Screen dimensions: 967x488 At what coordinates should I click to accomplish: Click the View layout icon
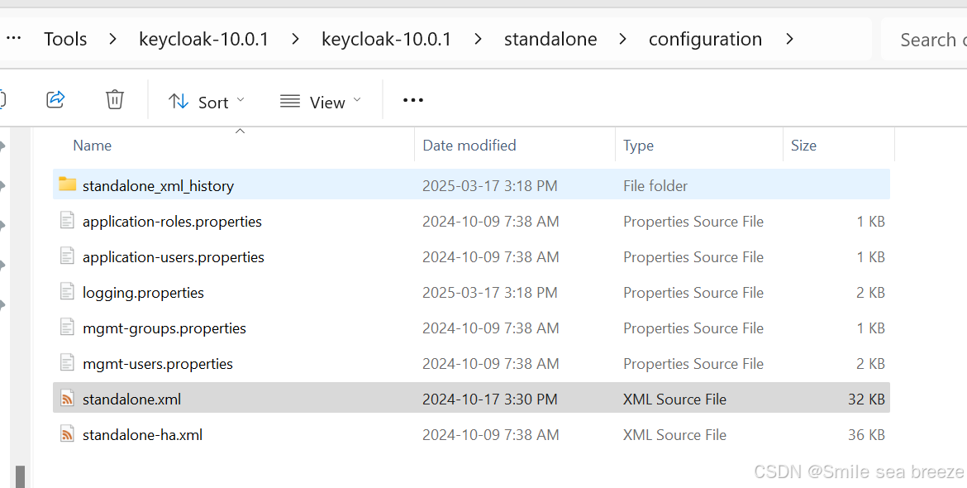pyautogui.click(x=289, y=101)
